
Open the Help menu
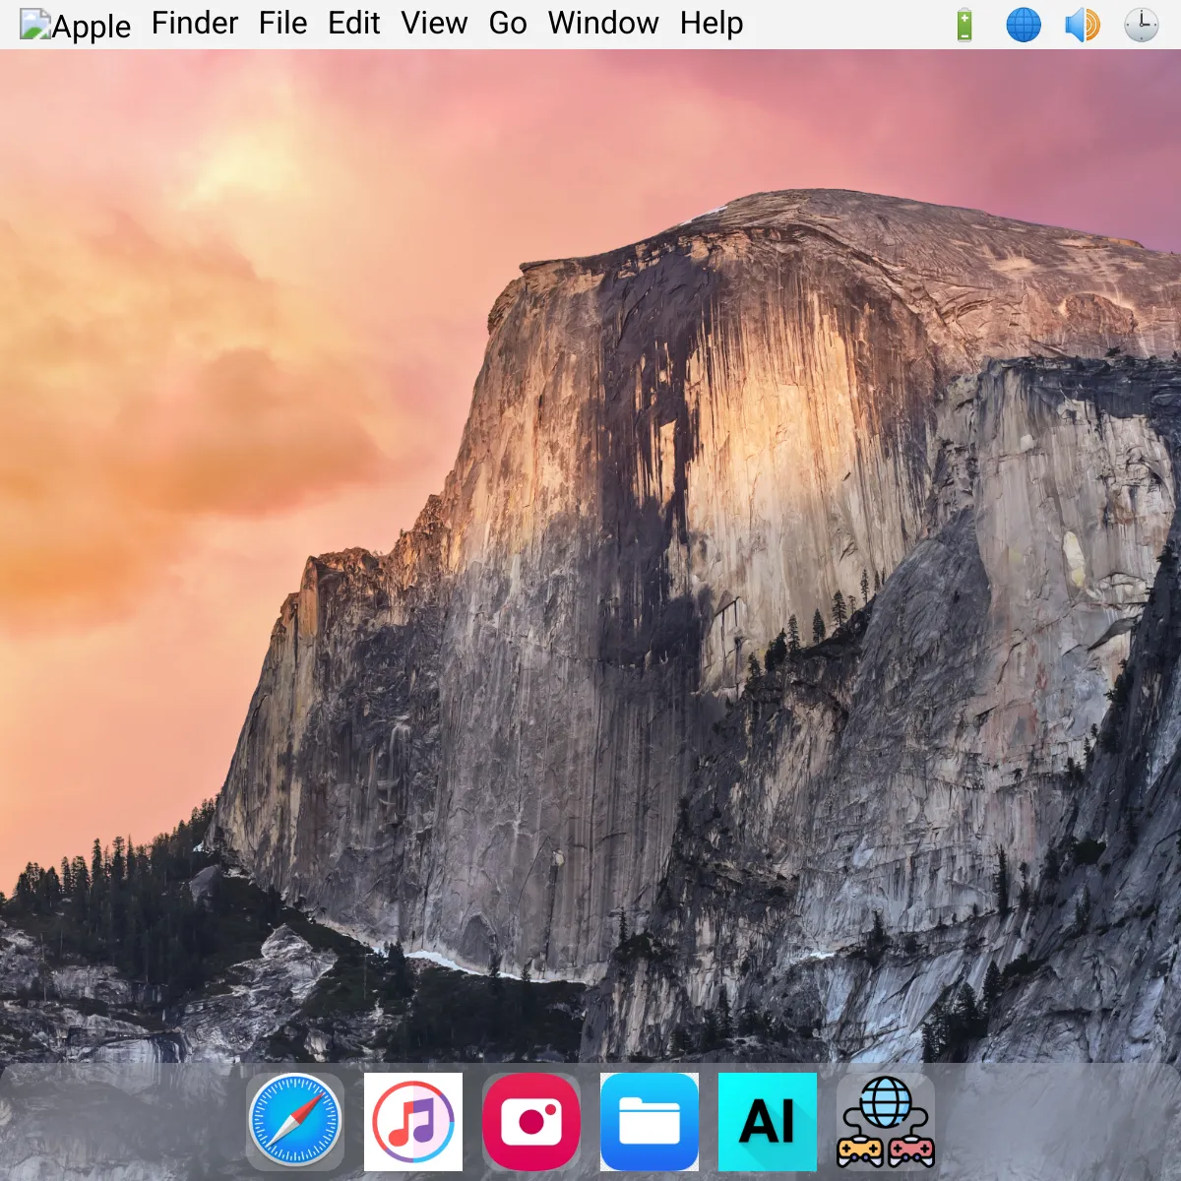pyautogui.click(x=712, y=24)
